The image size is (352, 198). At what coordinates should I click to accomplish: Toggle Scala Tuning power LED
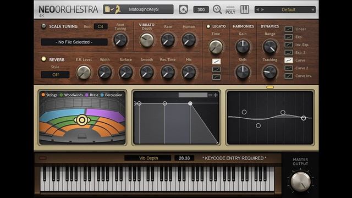pos(43,26)
